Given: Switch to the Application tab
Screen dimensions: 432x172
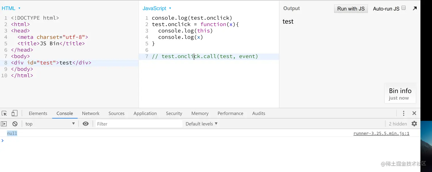Looking at the screenshot, I should pyautogui.click(x=145, y=113).
